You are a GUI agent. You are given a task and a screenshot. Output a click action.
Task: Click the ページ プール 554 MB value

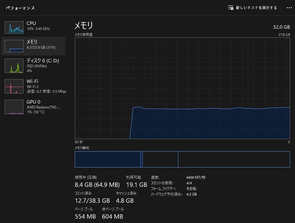[85, 216]
